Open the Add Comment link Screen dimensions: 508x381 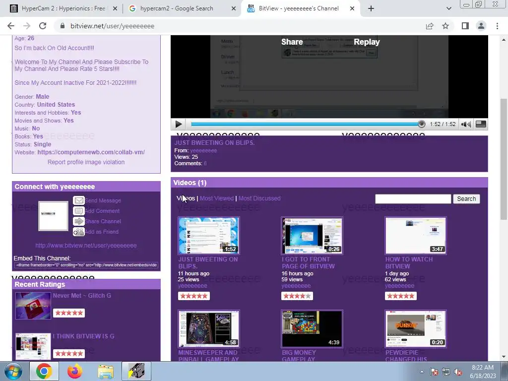point(102,211)
